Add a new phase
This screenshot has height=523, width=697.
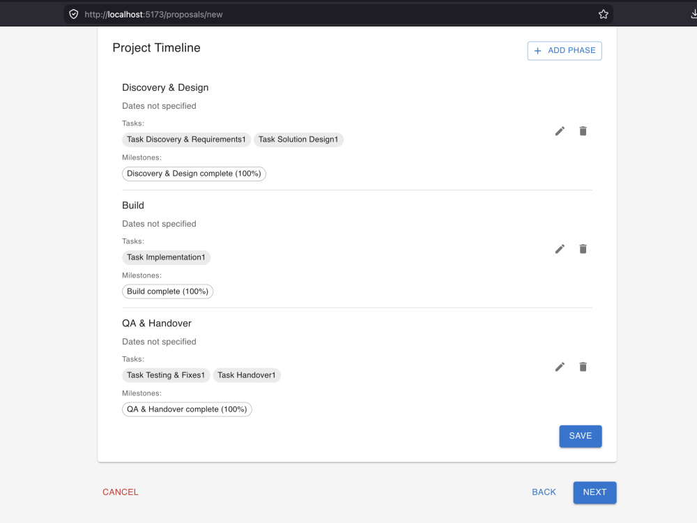[565, 51]
